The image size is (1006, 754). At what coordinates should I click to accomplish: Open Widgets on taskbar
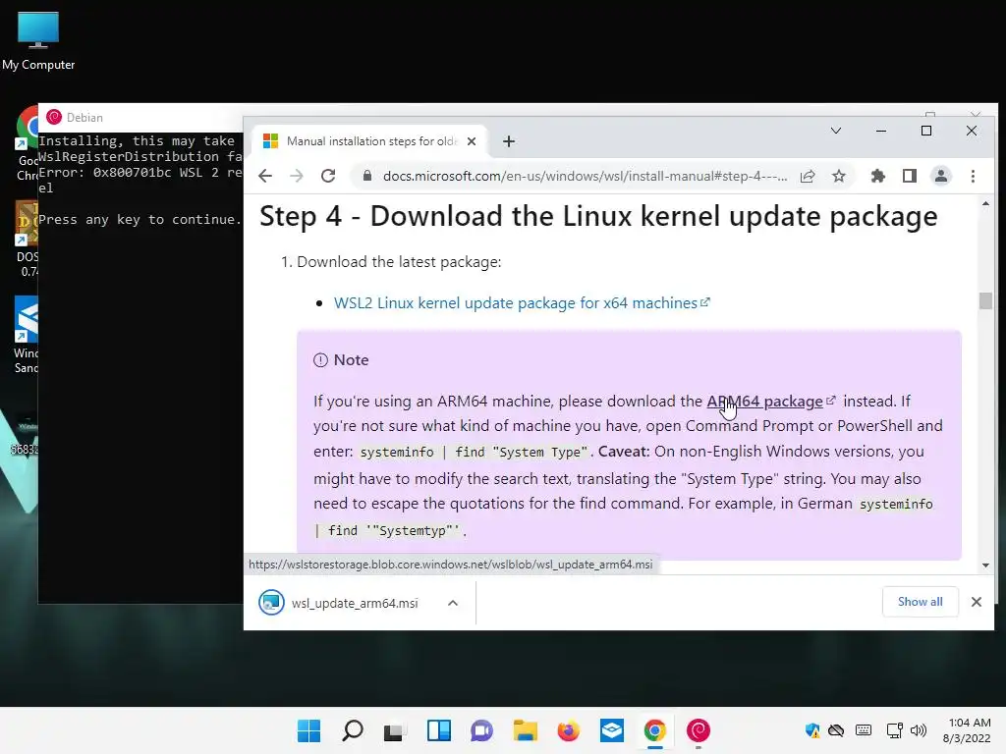439,730
